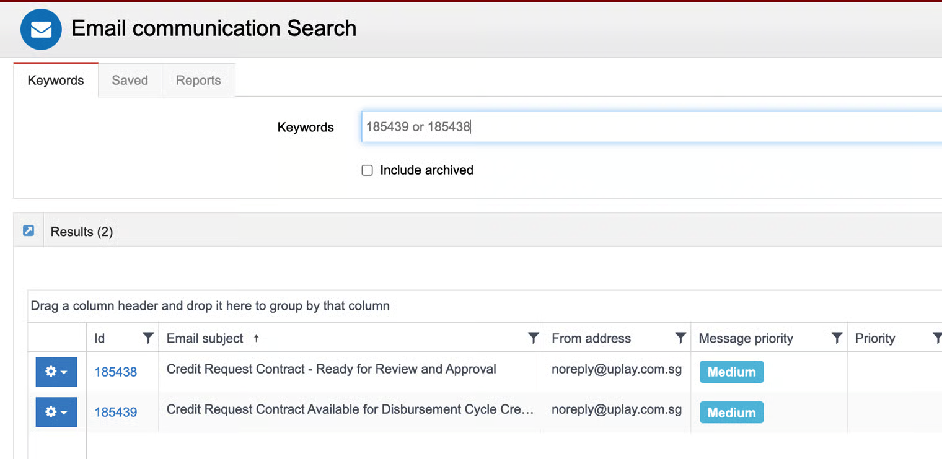Click the 'Results (2)' heading
The height and width of the screenshot is (459, 942).
pyautogui.click(x=82, y=232)
